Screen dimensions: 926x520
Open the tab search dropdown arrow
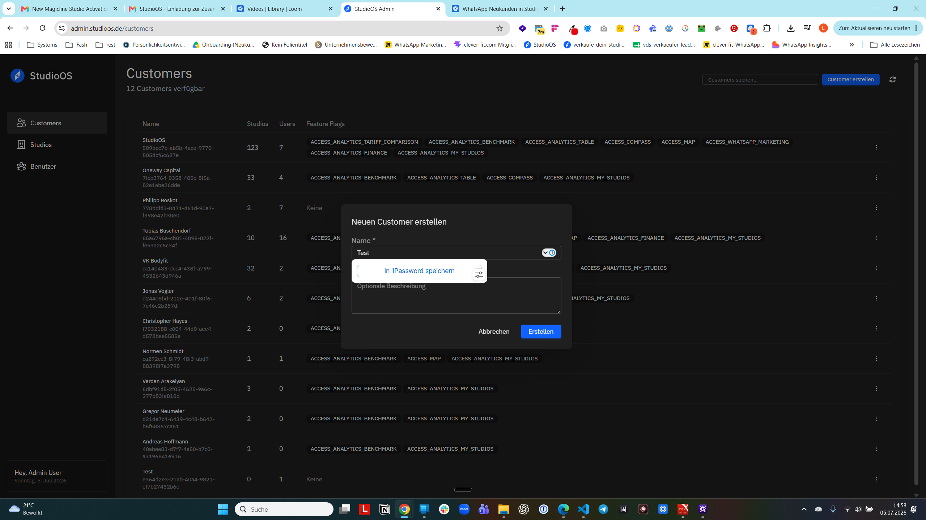[9, 9]
